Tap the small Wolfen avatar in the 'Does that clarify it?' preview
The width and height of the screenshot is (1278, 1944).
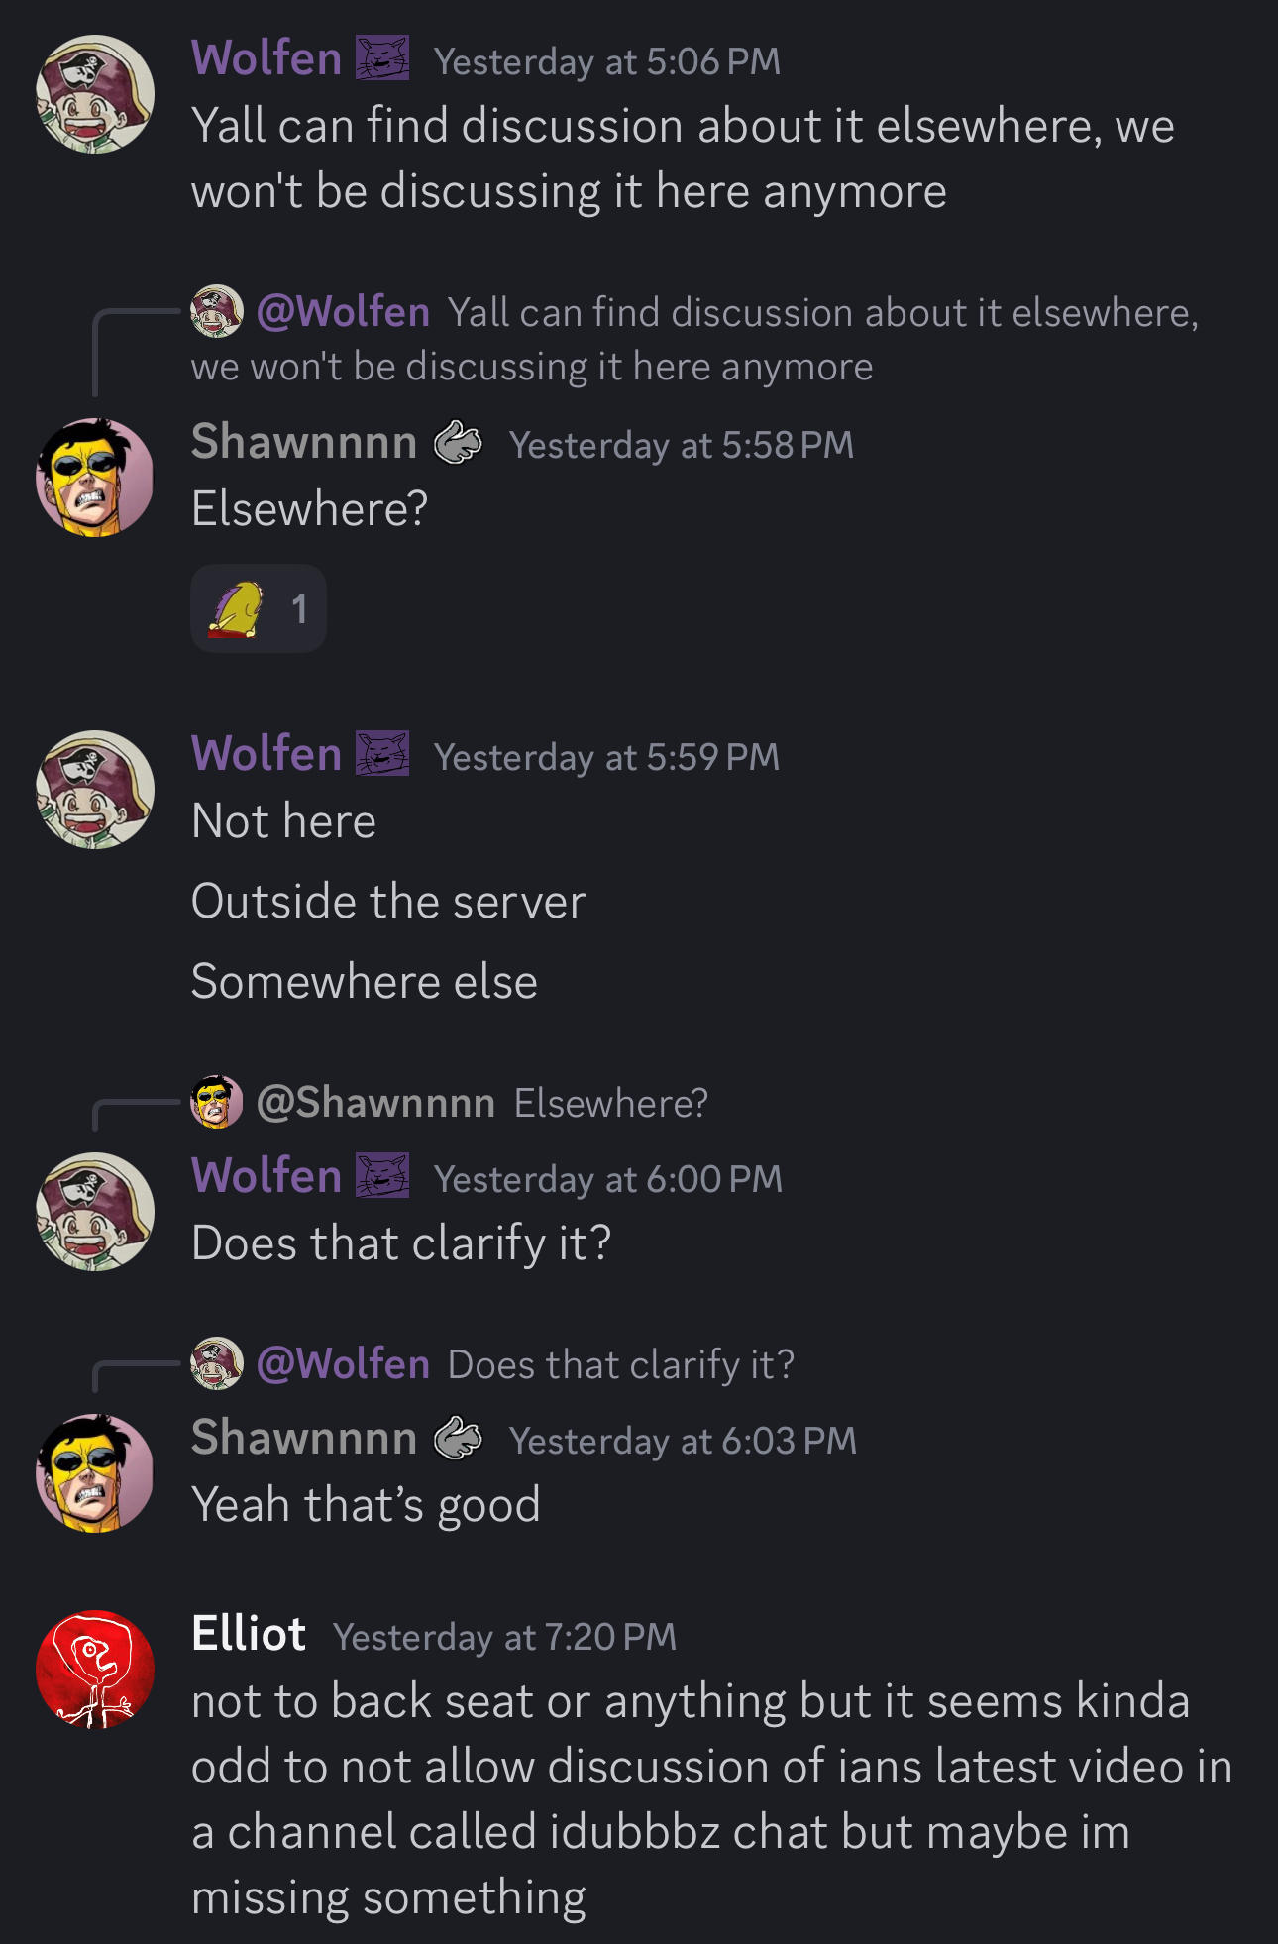coord(217,1363)
